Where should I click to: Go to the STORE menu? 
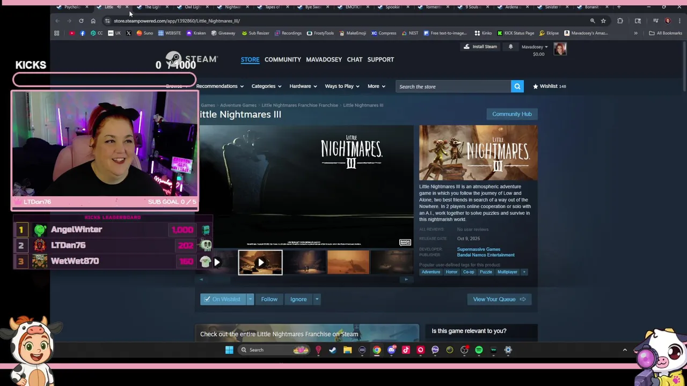250,60
